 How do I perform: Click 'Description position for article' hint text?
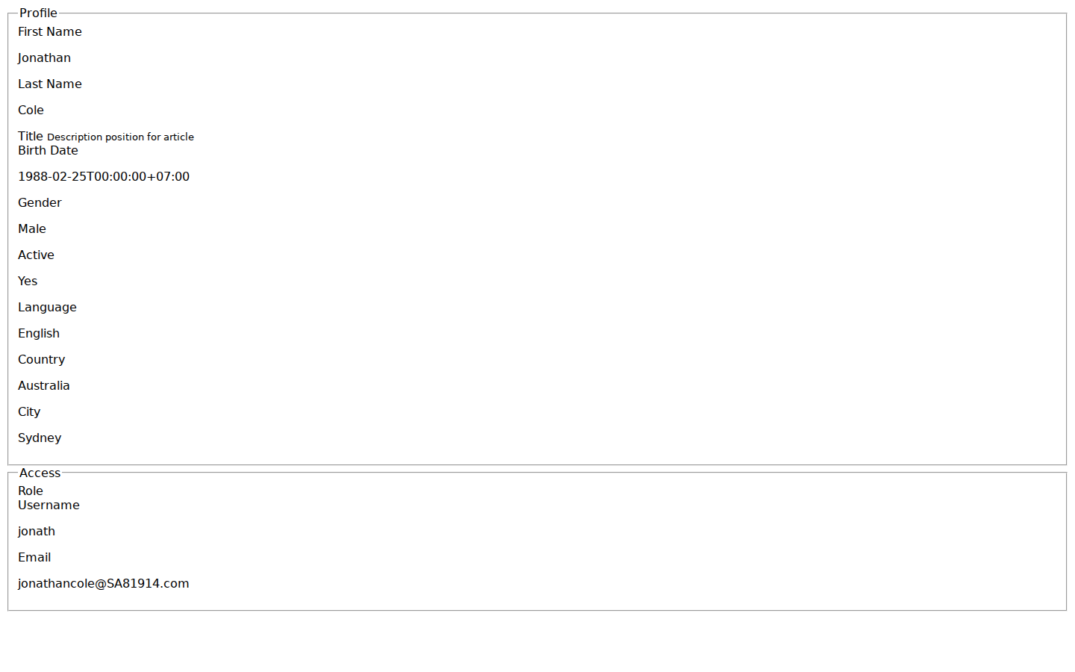pyautogui.click(x=120, y=137)
